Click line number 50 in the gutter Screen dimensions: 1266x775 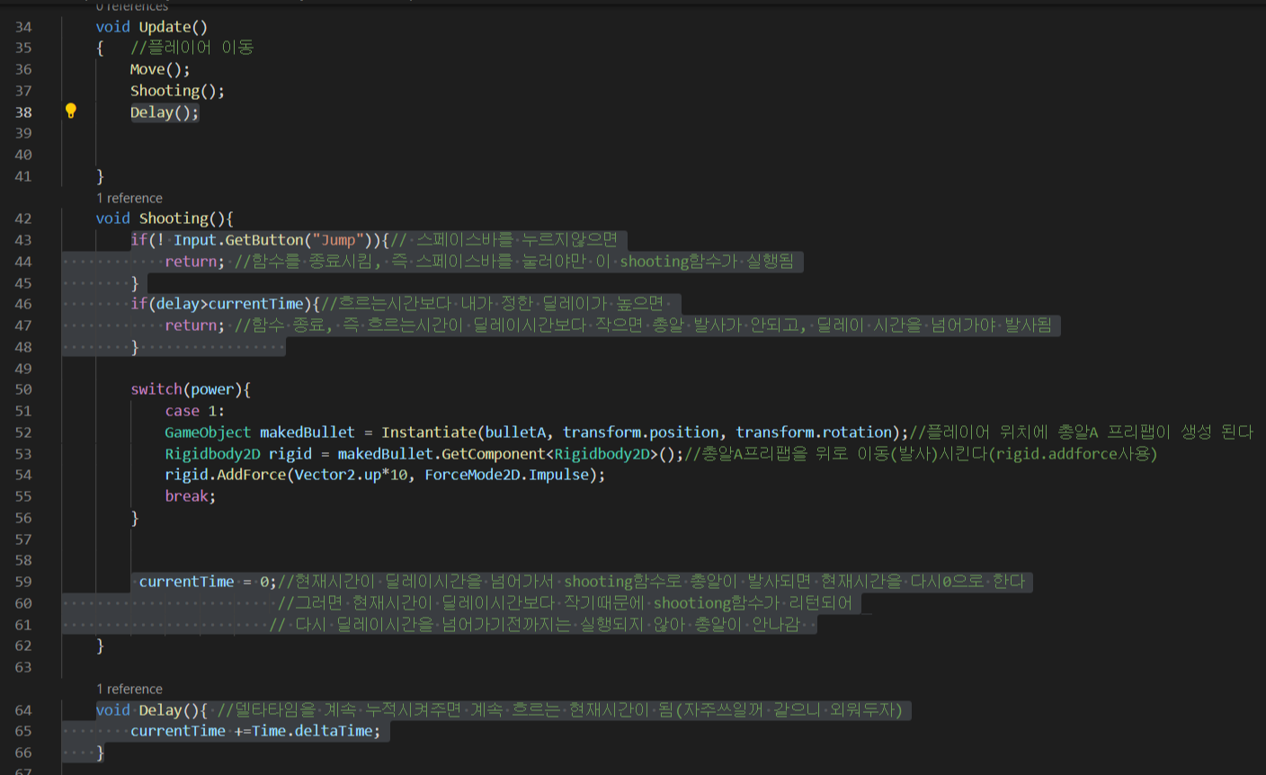click(x=23, y=389)
